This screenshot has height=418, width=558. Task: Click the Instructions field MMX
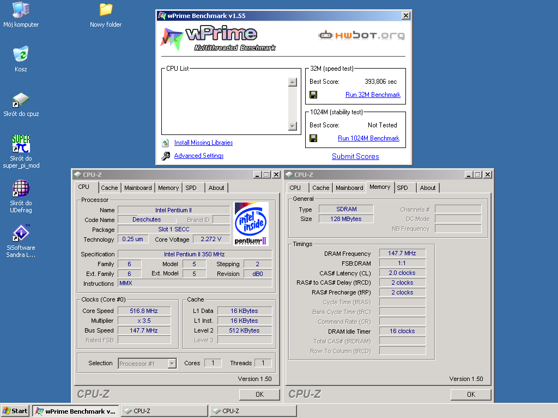195,283
